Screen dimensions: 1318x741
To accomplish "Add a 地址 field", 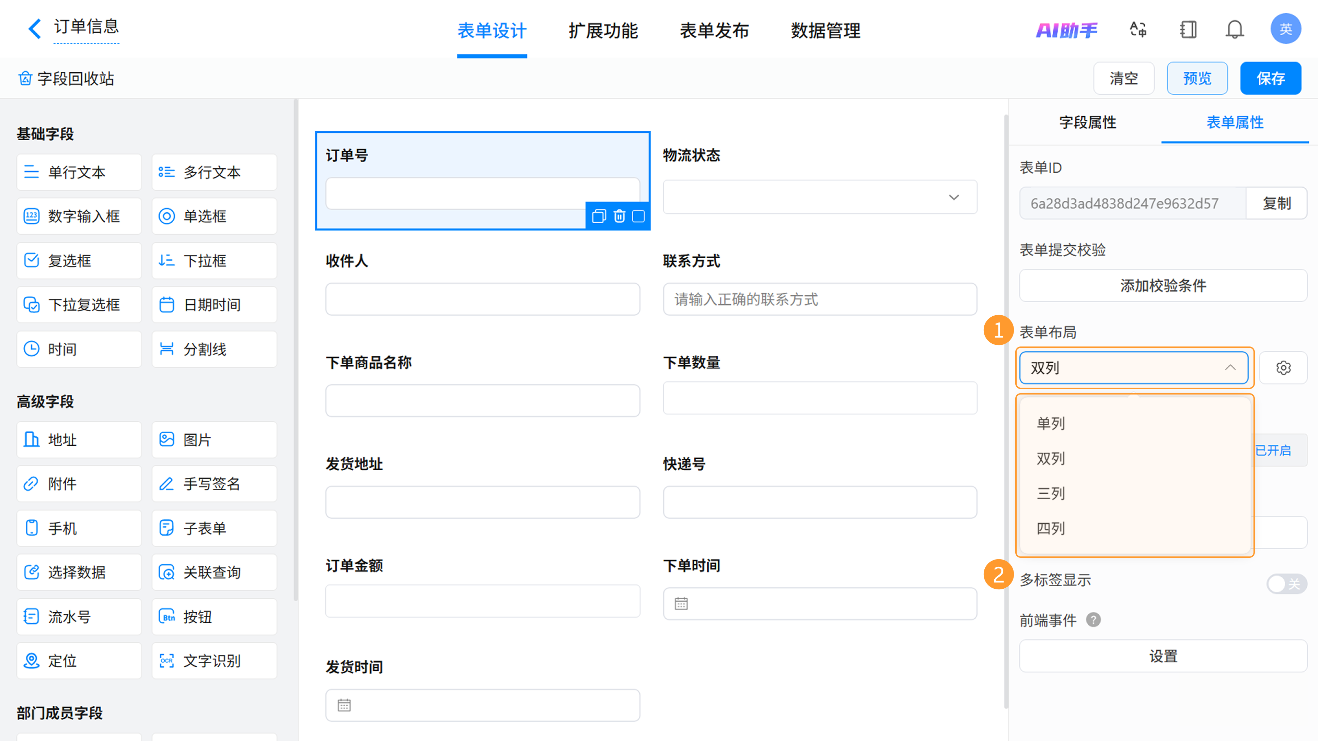I will tap(79, 440).
